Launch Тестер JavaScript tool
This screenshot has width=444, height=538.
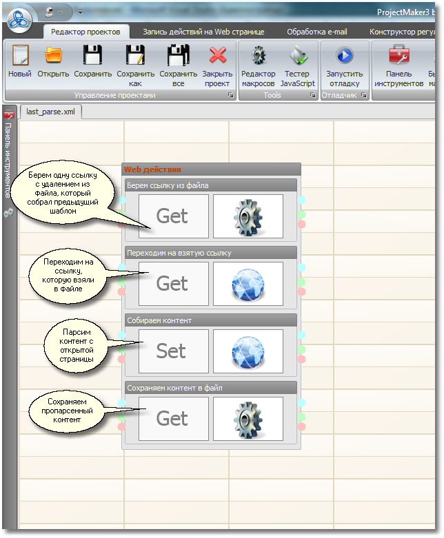coord(297,56)
